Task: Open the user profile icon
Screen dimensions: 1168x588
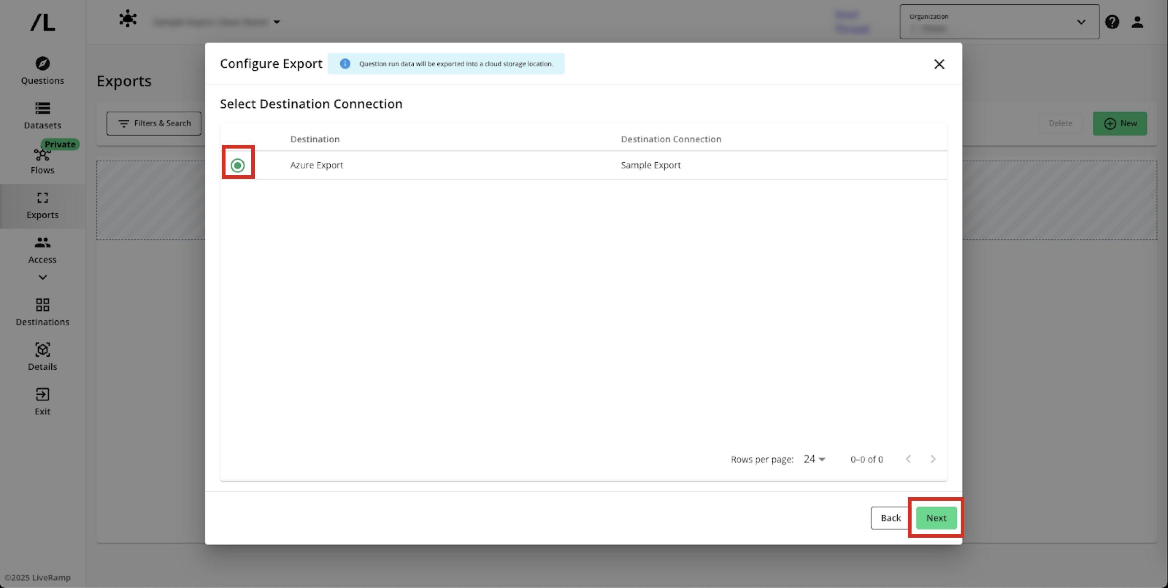Action: [x=1137, y=22]
